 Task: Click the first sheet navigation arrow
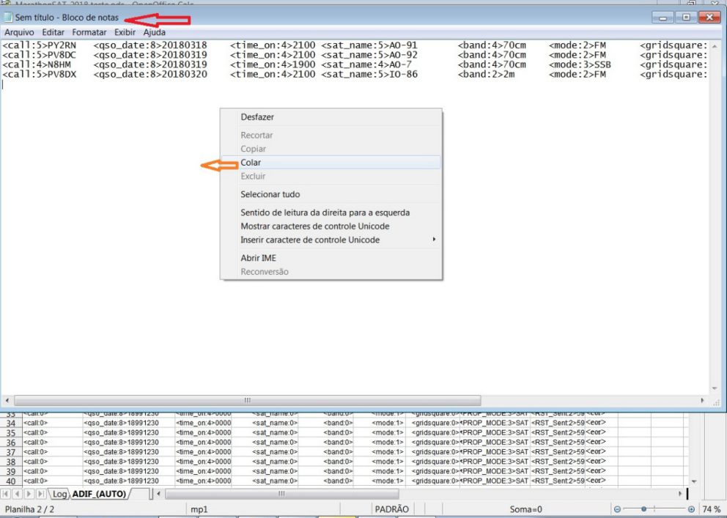pos(7,495)
